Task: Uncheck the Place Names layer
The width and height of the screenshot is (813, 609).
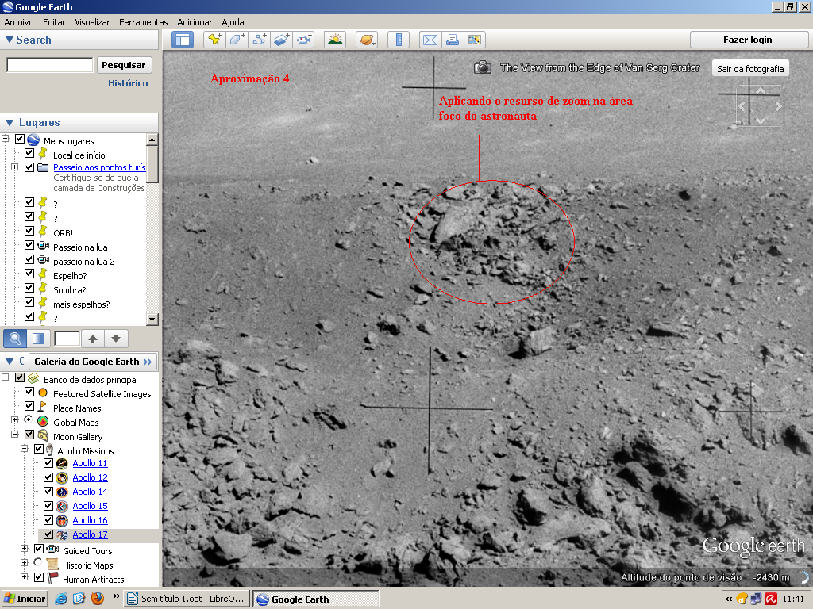Action: pyautogui.click(x=29, y=407)
